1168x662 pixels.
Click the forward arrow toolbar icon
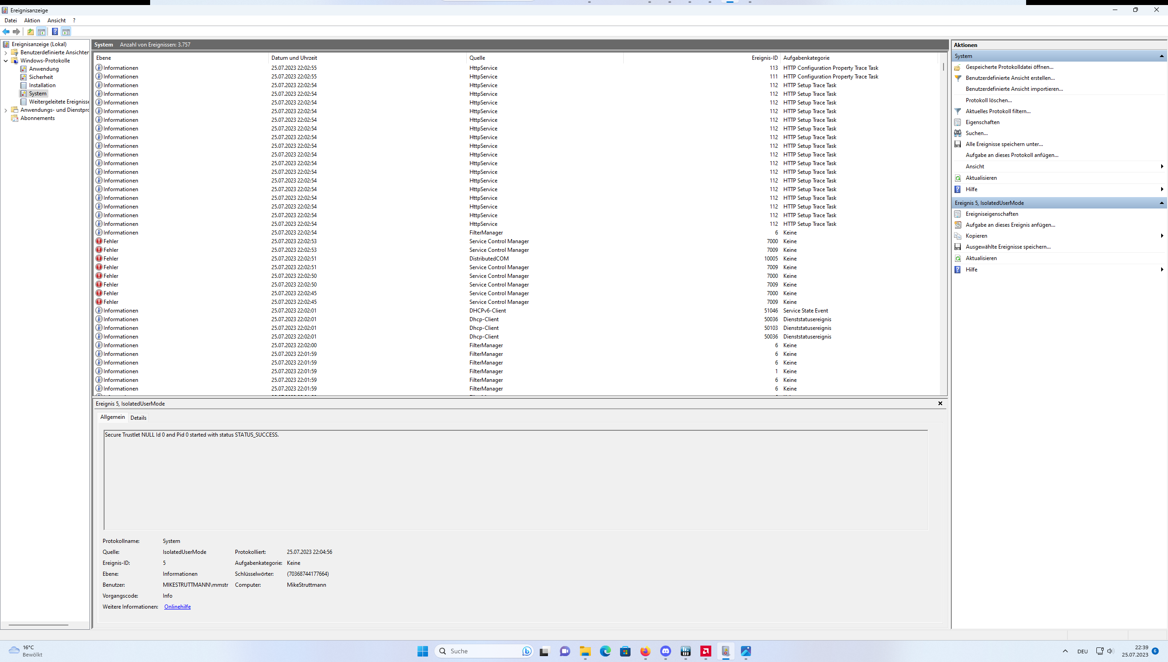(x=16, y=31)
